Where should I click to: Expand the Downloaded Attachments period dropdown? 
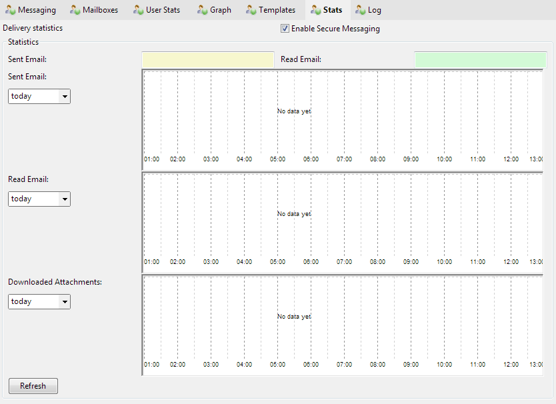coord(39,301)
